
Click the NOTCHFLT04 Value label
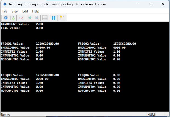(x=92, y=91)
